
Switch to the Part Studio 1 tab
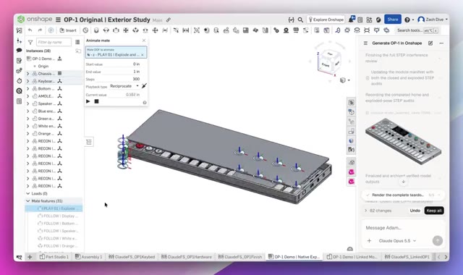tap(54, 257)
